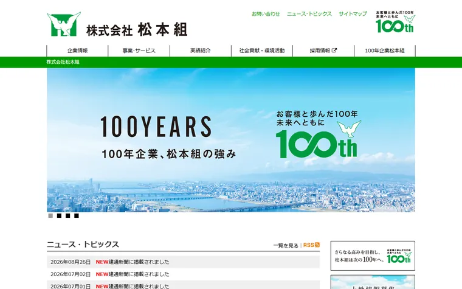Select the second carousel slide indicator
This screenshot has width=462, height=289.
click(x=59, y=216)
